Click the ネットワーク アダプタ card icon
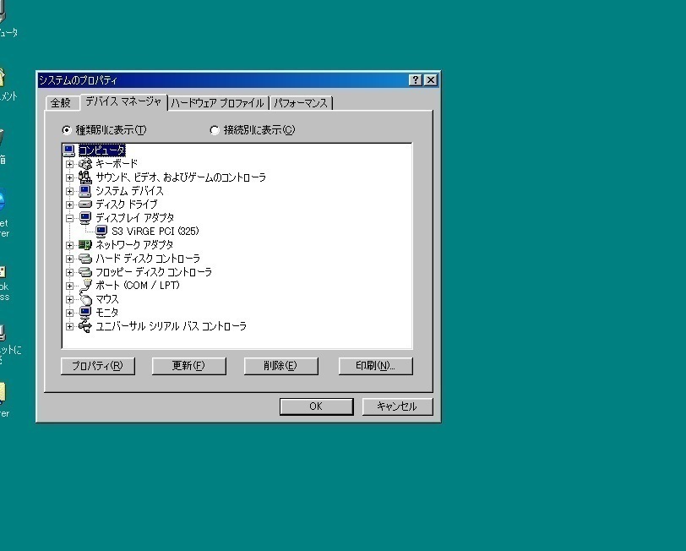This screenshot has width=686, height=551. pyautogui.click(x=84, y=244)
